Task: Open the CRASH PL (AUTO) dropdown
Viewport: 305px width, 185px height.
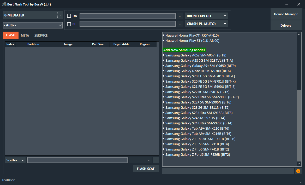Action: (x=206, y=24)
